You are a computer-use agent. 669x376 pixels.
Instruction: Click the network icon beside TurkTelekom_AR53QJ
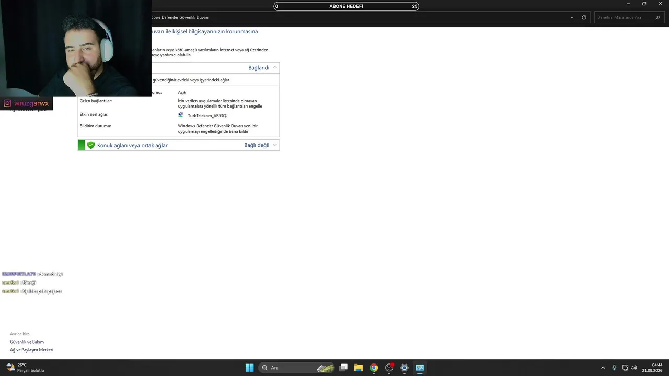(x=181, y=115)
